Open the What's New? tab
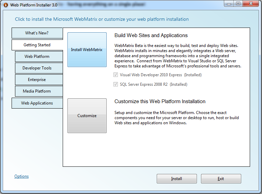The width and height of the screenshot is (262, 194). point(37,33)
